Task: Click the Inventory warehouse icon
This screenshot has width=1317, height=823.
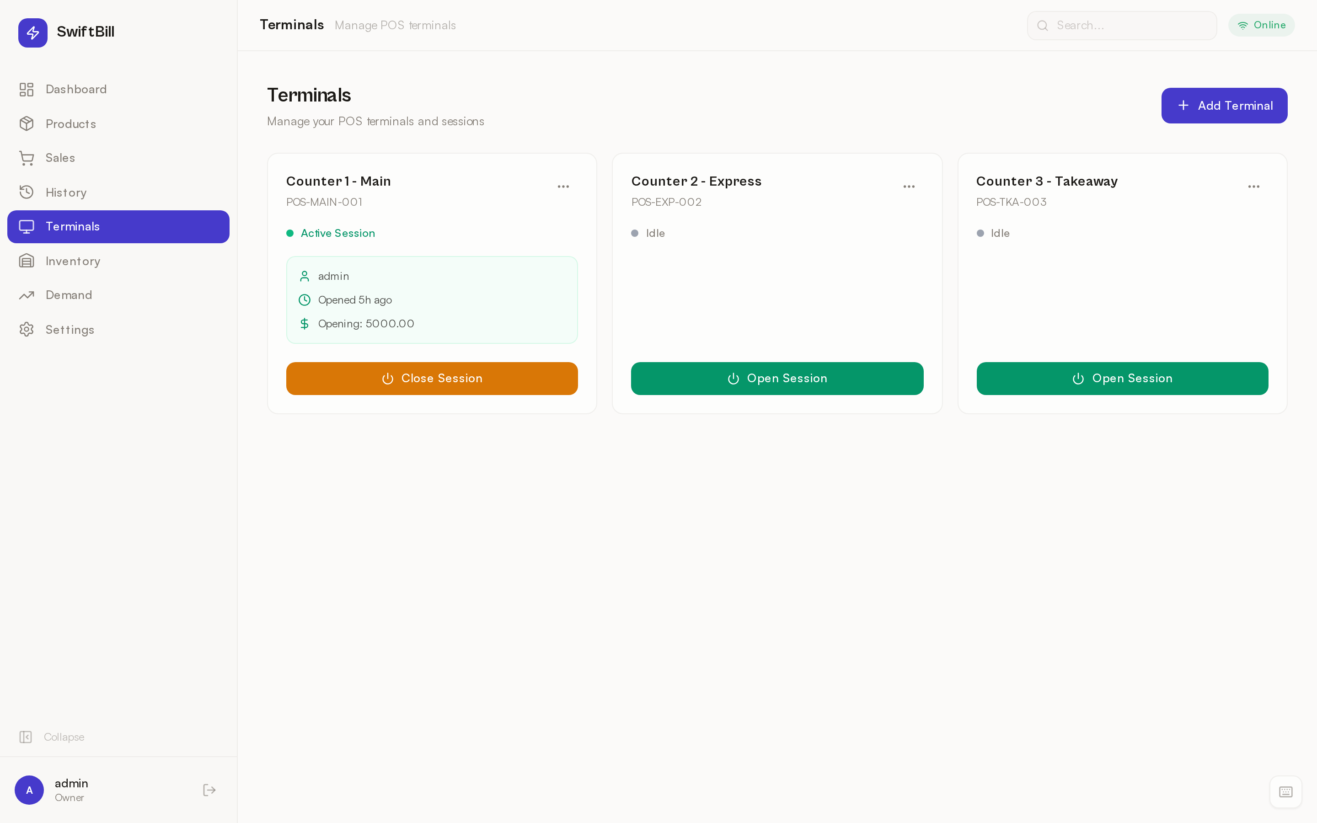Action: pos(26,261)
